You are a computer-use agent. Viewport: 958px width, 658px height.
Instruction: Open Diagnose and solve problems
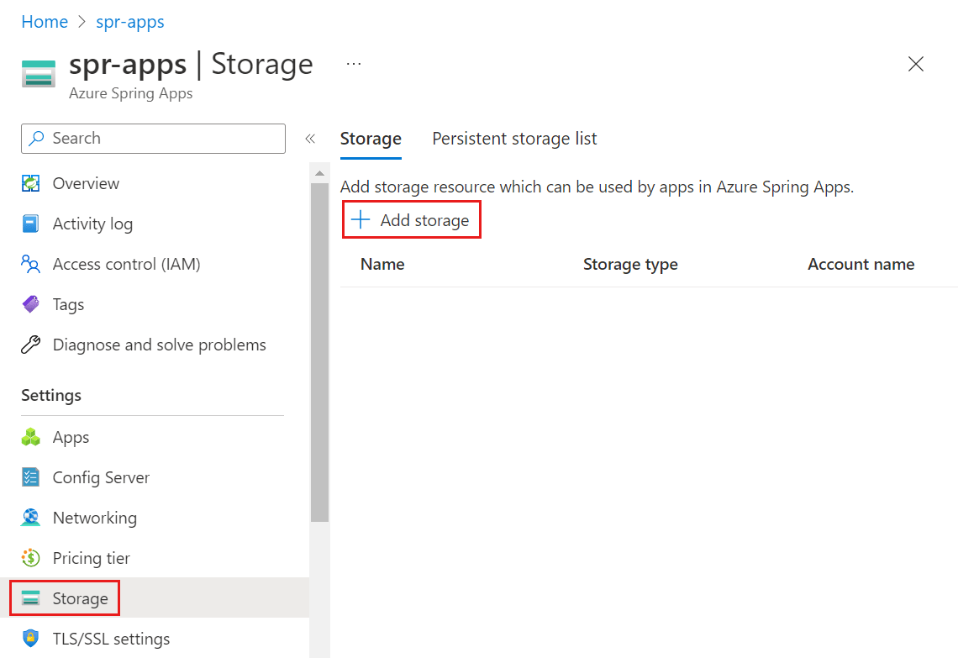(x=159, y=345)
